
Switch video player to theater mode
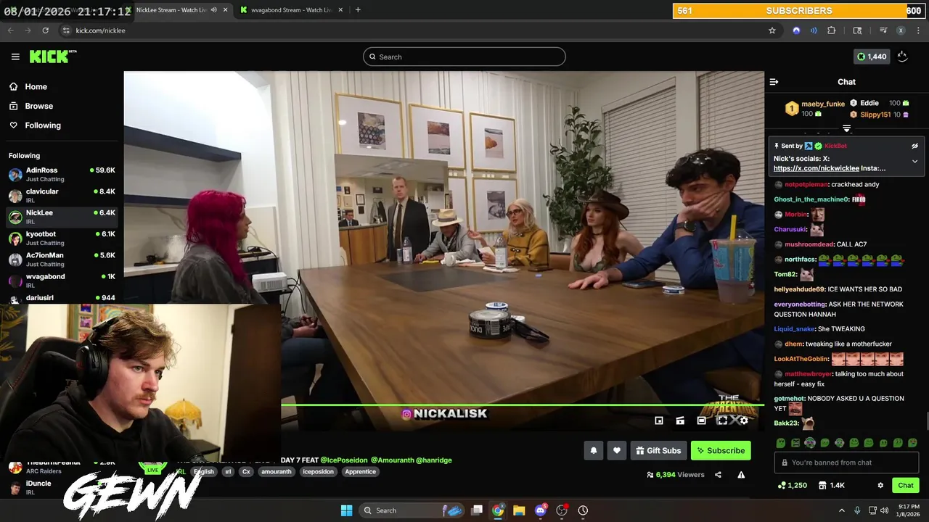[701, 420]
